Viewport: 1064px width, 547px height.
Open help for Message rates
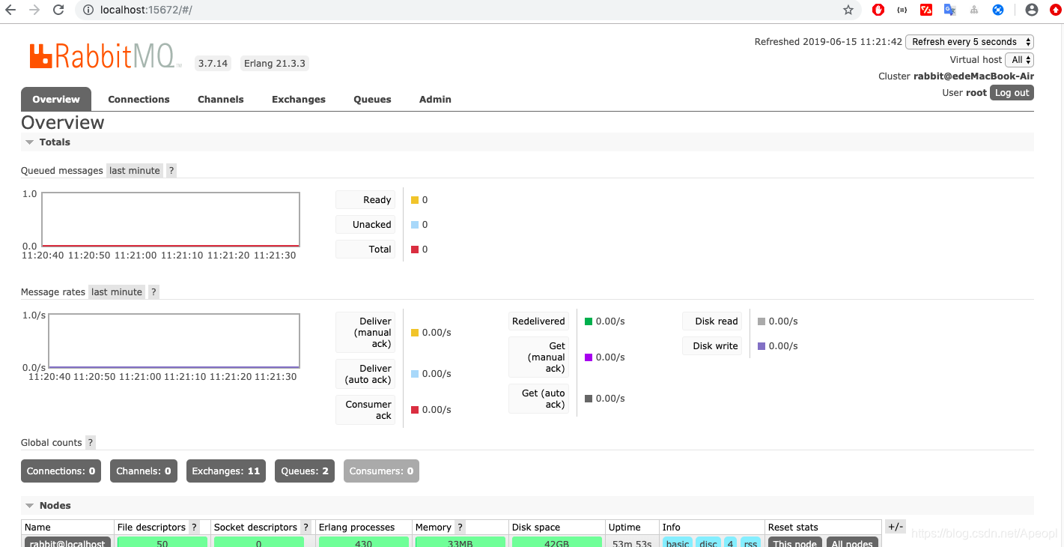click(153, 292)
